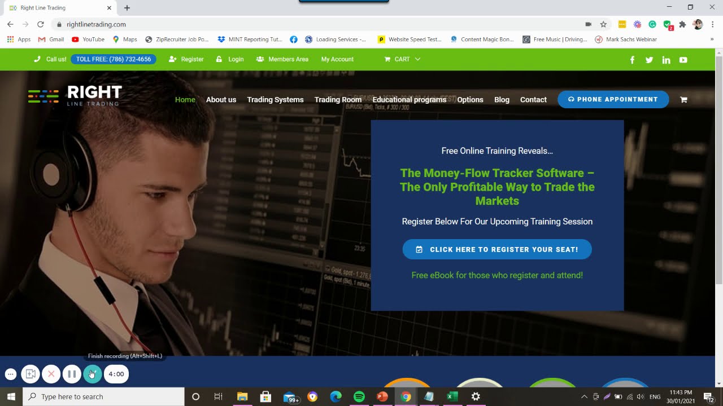Click Here To Register Your Seat button
723x406 pixels.
(x=497, y=249)
